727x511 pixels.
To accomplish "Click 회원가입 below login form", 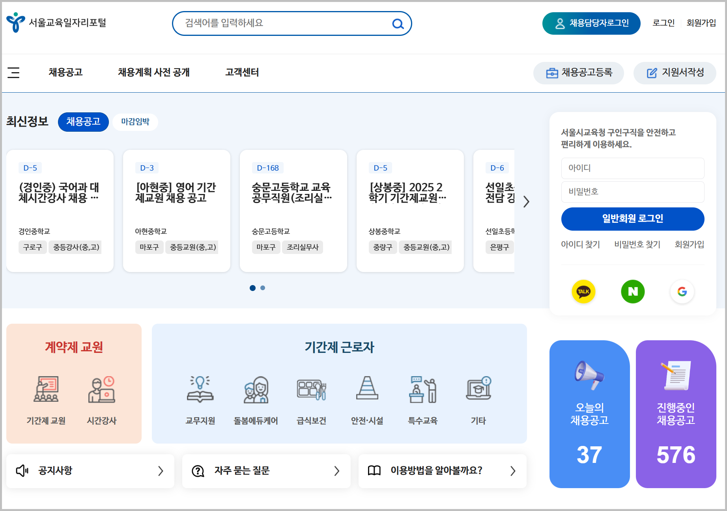I will pyautogui.click(x=689, y=244).
